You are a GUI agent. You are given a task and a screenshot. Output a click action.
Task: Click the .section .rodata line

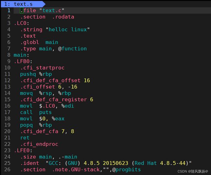tap(47, 17)
